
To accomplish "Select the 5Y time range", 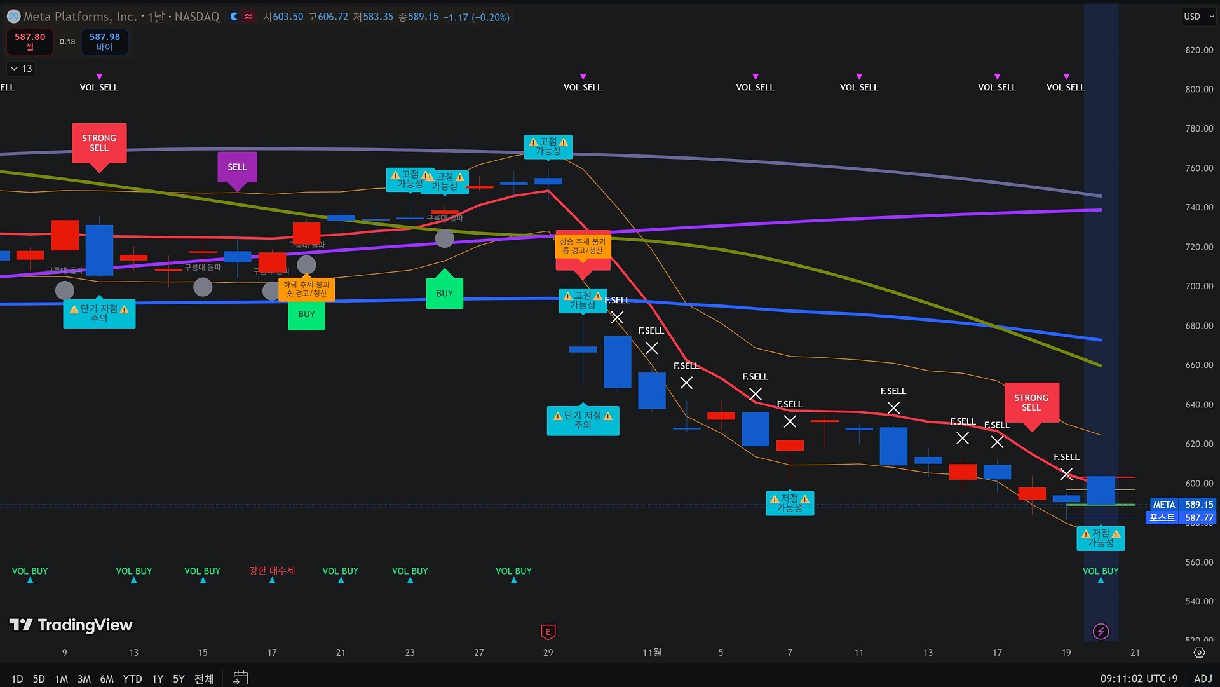I will pyautogui.click(x=179, y=679).
